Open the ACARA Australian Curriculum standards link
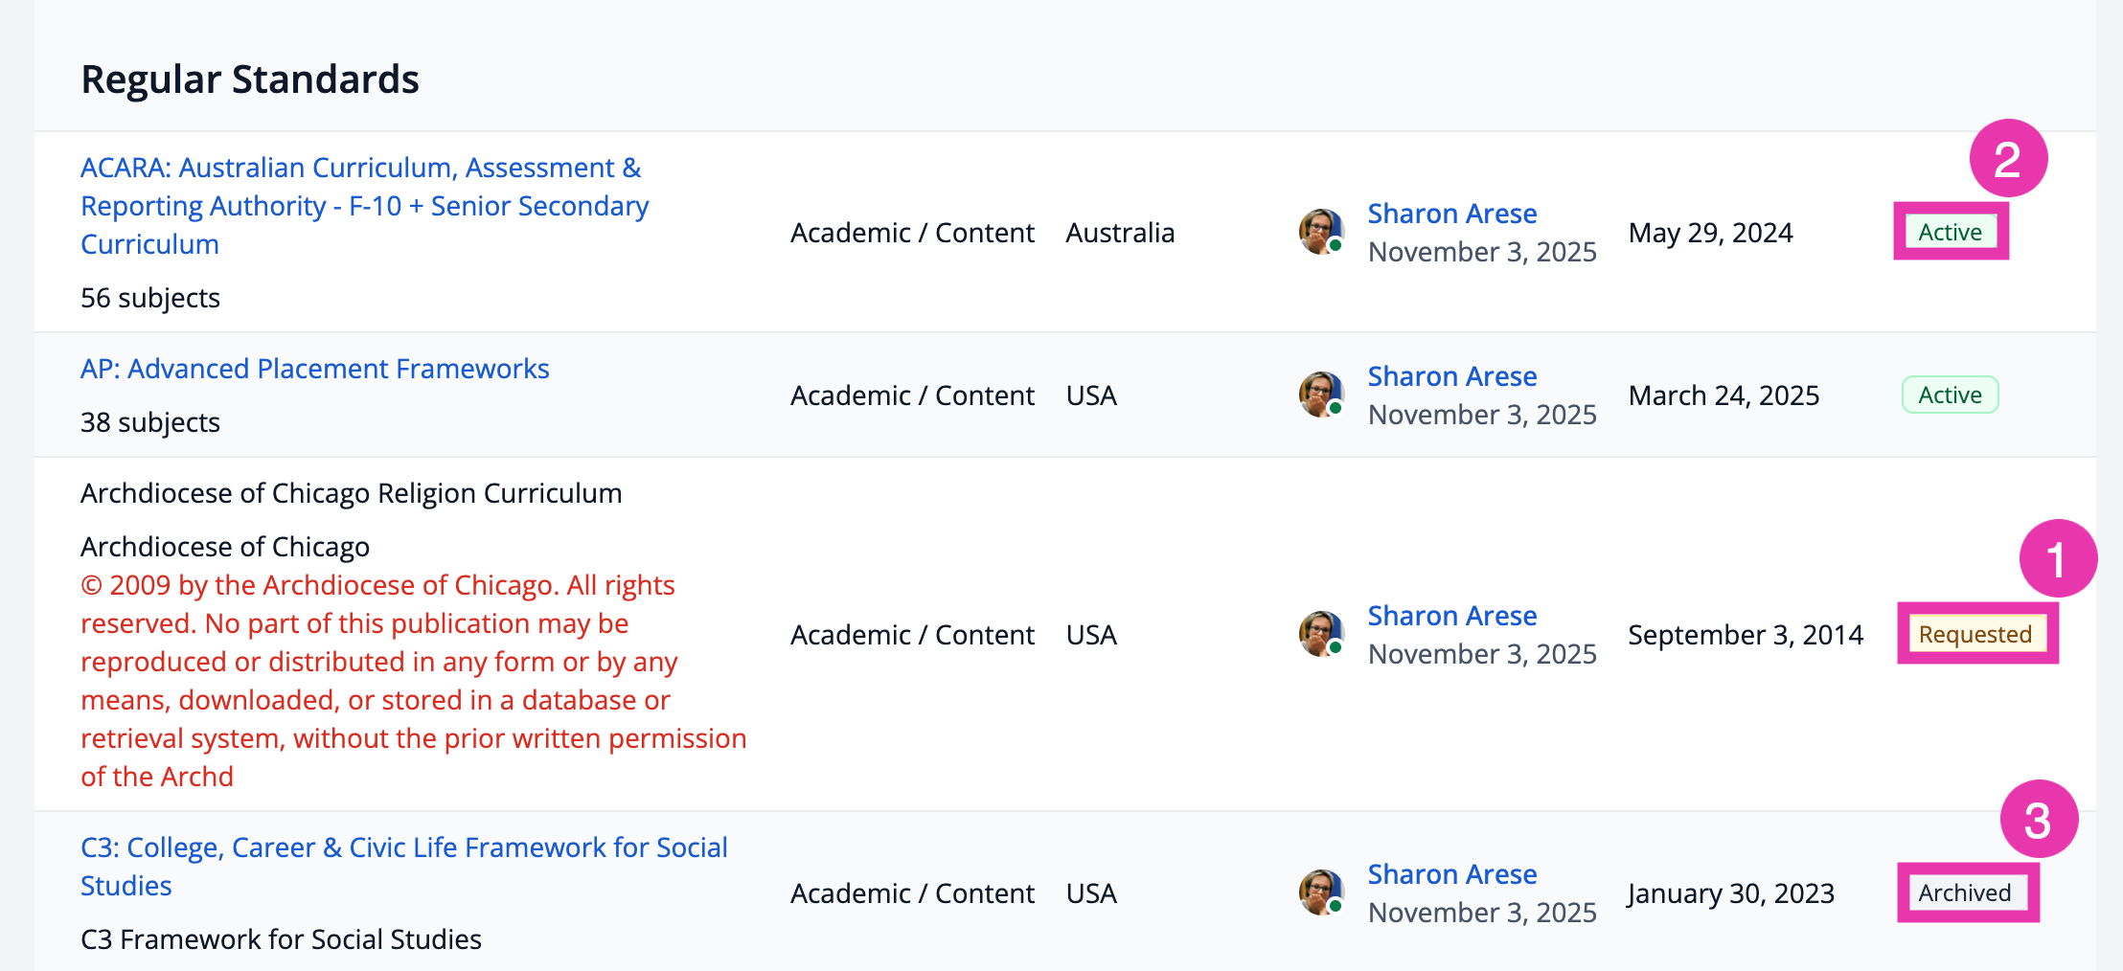2123x971 pixels. point(365,206)
